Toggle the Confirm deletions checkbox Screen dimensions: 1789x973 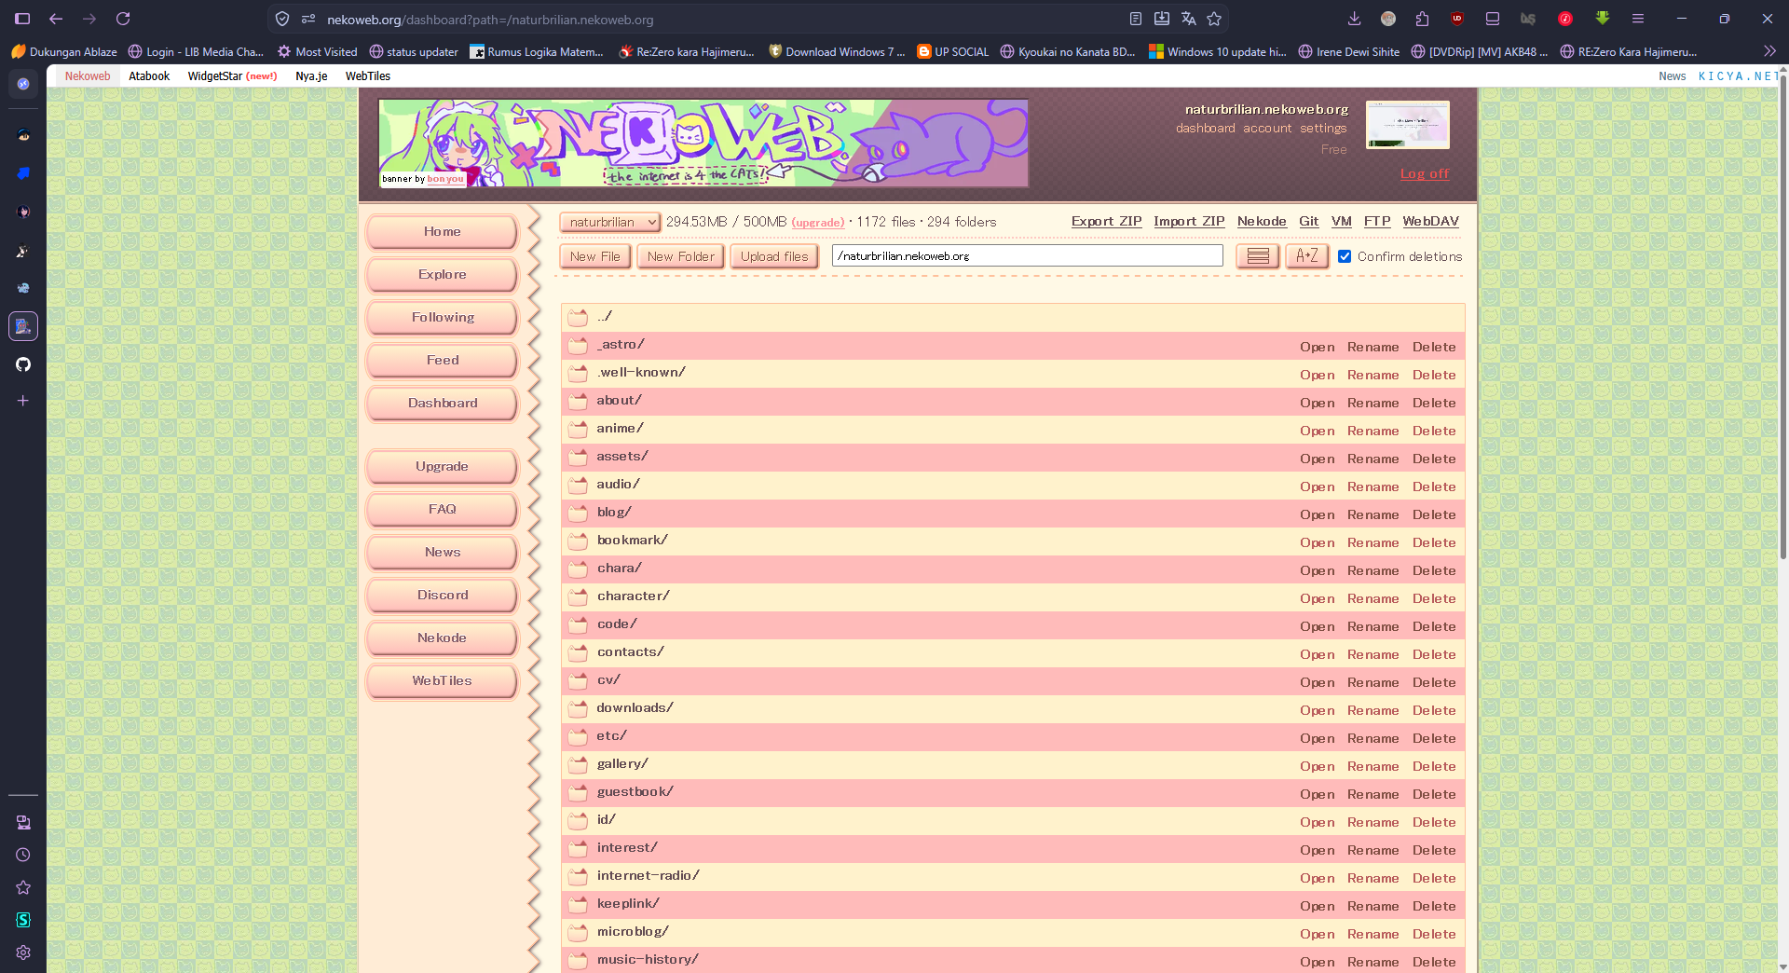pos(1345,256)
